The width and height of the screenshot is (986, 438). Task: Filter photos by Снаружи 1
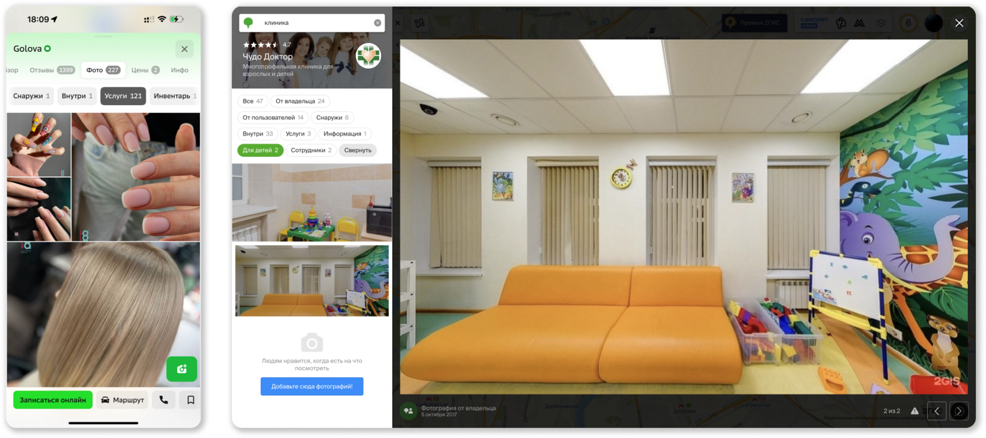coord(32,96)
